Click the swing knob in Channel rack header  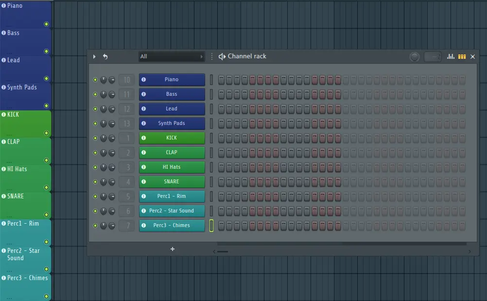click(x=415, y=57)
